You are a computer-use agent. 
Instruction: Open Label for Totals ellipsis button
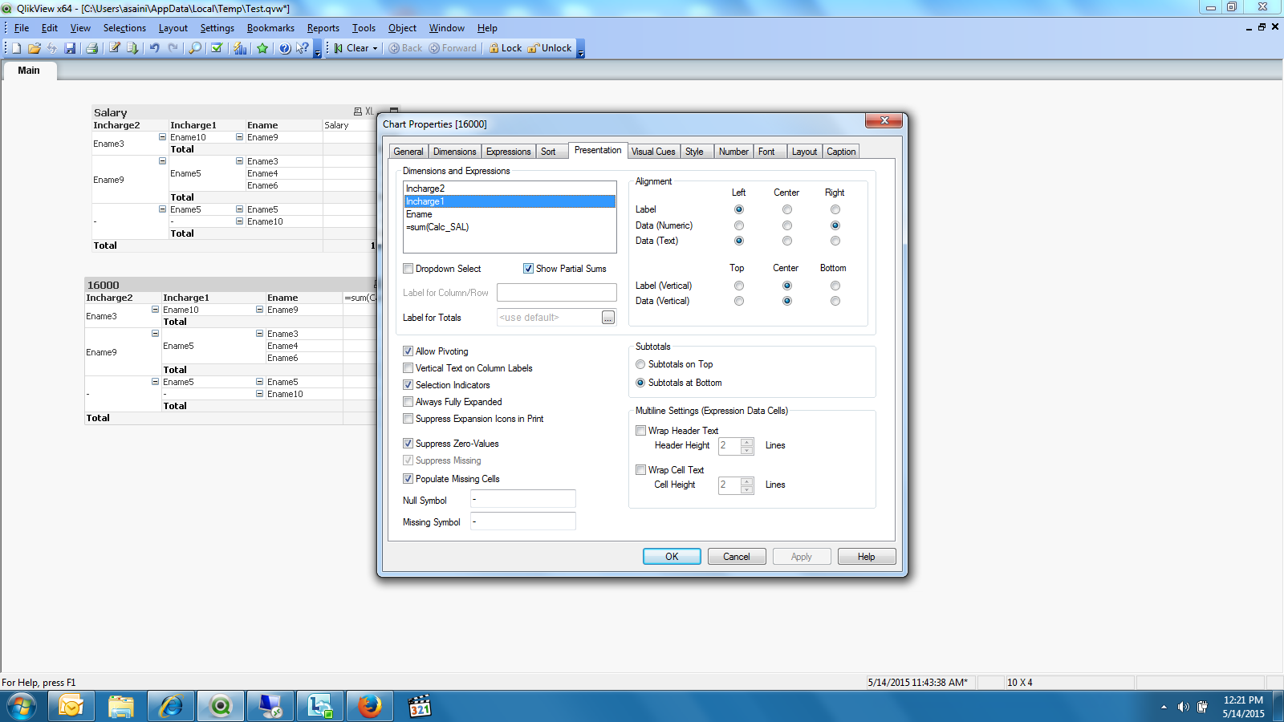(x=608, y=318)
